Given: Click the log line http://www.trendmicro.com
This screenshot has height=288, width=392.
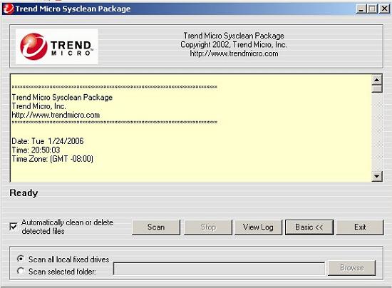Looking at the screenshot, I should coord(56,115).
